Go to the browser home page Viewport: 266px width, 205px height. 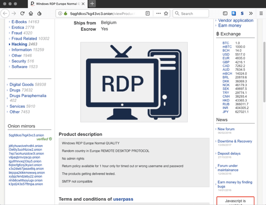click(x=31, y=13)
